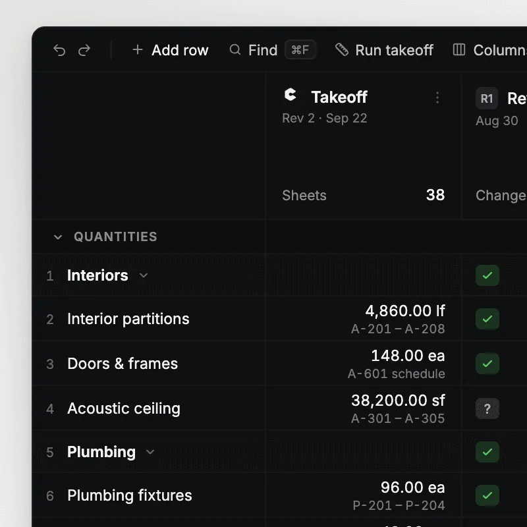
Task: Click the magnifier Find icon
Action: click(x=235, y=50)
